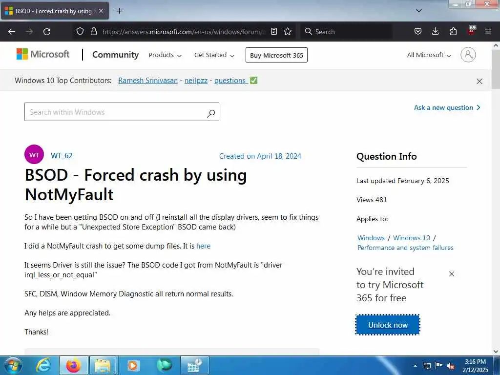Open the Firefox downloads arrow icon

click(435, 32)
